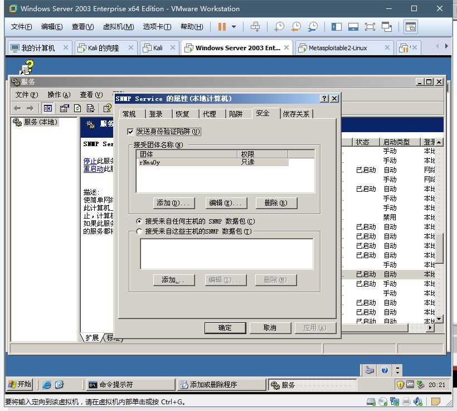This screenshot has width=457, height=411.
Task: Click 状态 column header in services list
Action: pos(366,142)
